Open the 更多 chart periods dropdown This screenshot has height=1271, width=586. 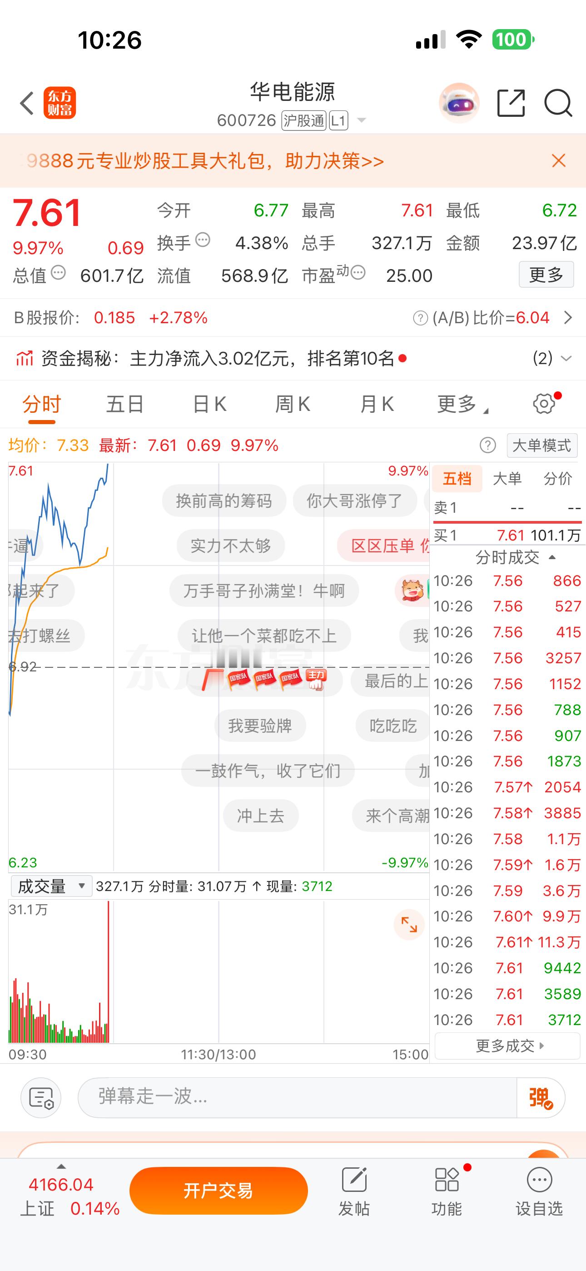[462, 404]
